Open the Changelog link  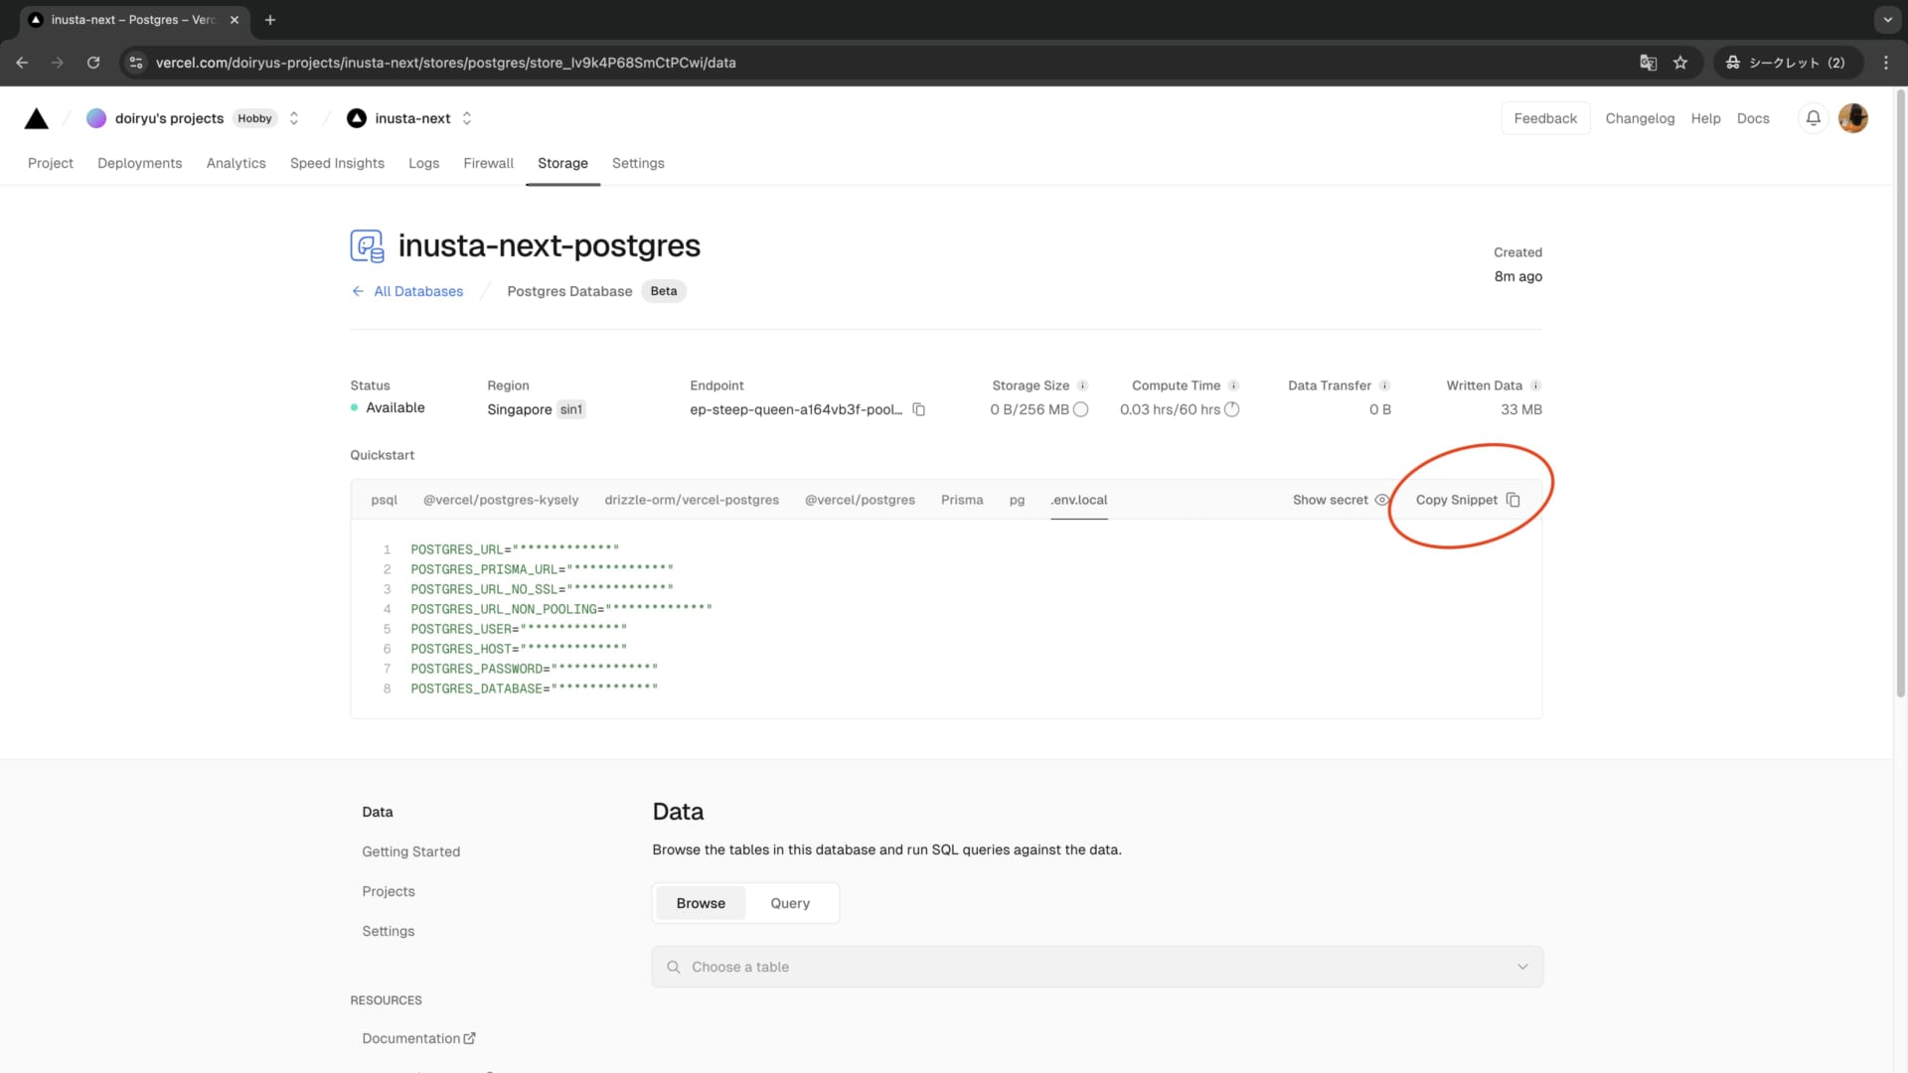point(1640,118)
